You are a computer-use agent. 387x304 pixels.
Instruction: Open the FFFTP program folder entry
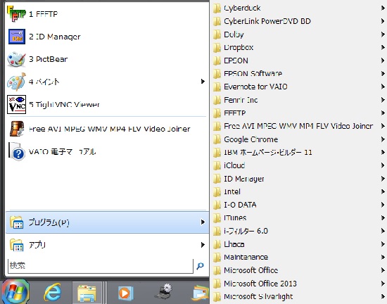pyautogui.click(x=298, y=113)
